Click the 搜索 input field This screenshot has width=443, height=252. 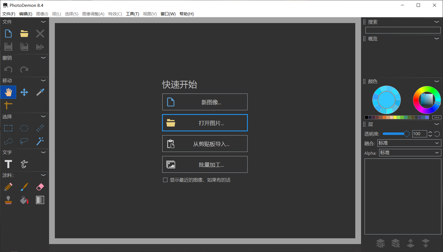(x=403, y=30)
